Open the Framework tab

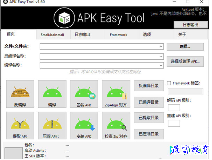click(x=122, y=35)
